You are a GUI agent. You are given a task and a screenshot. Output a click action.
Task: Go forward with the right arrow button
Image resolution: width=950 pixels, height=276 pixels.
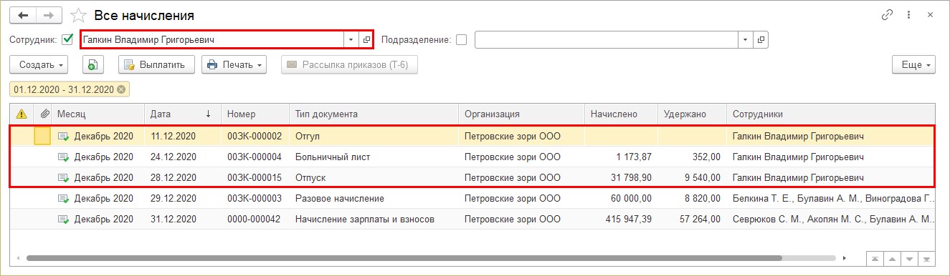coord(49,14)
